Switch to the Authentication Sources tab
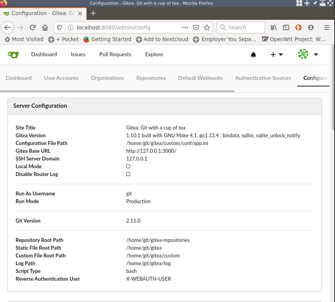 [263, 78]
